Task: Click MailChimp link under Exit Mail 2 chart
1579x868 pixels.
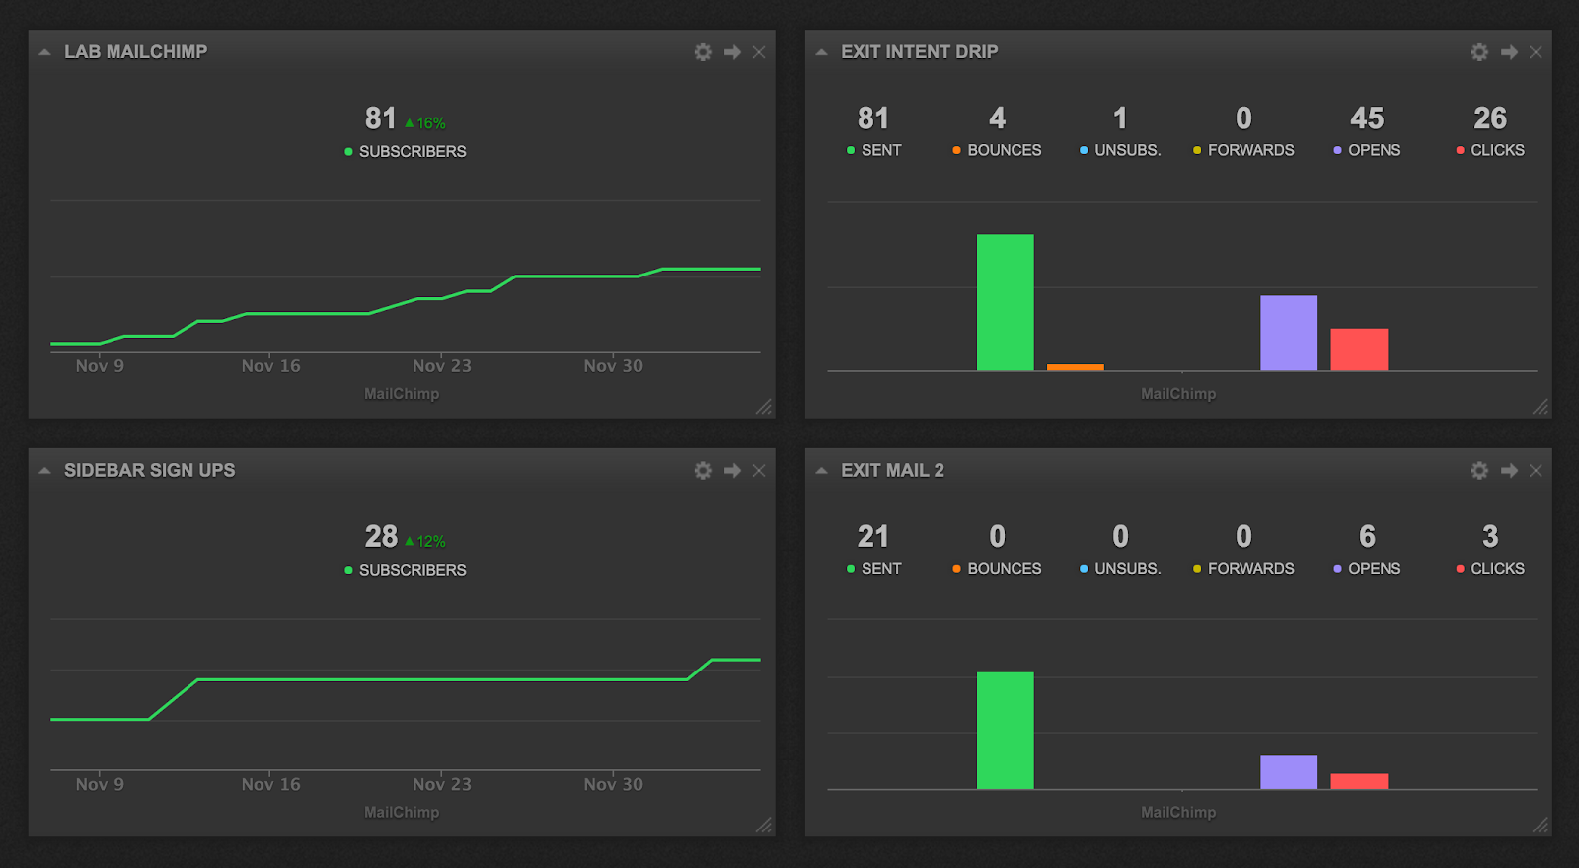Action: coord(1178,813)
